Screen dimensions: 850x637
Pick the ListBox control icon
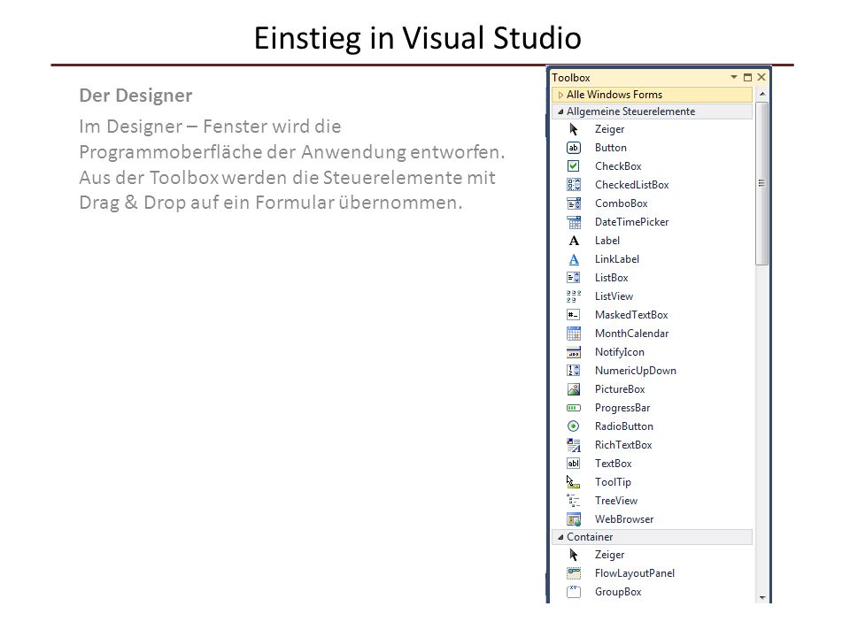pos(573,278)
